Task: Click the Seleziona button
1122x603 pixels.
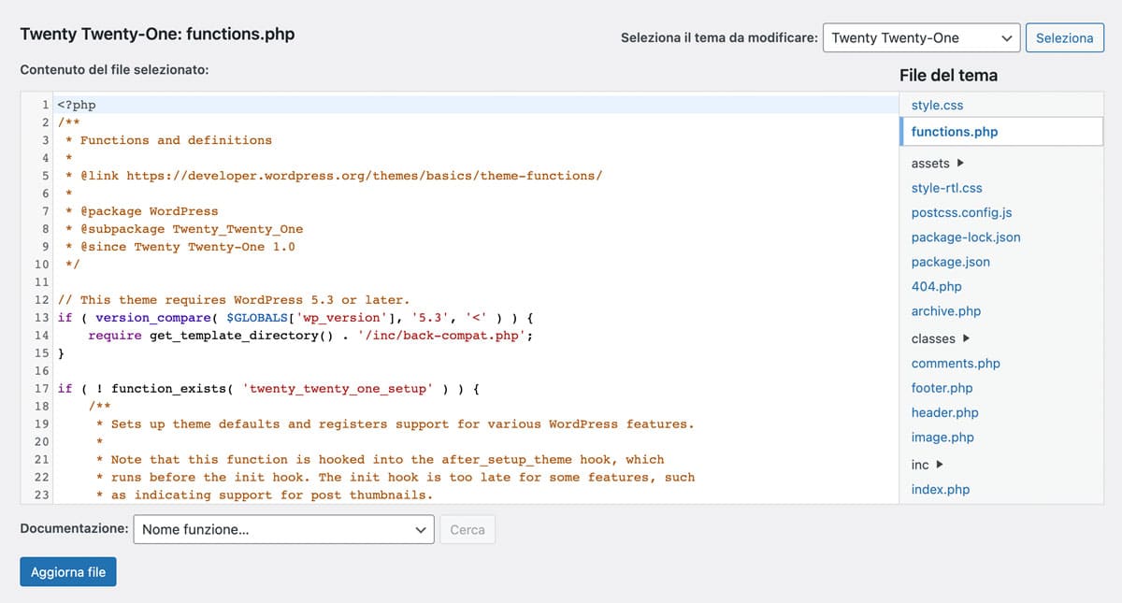Action: [1065, 38]
